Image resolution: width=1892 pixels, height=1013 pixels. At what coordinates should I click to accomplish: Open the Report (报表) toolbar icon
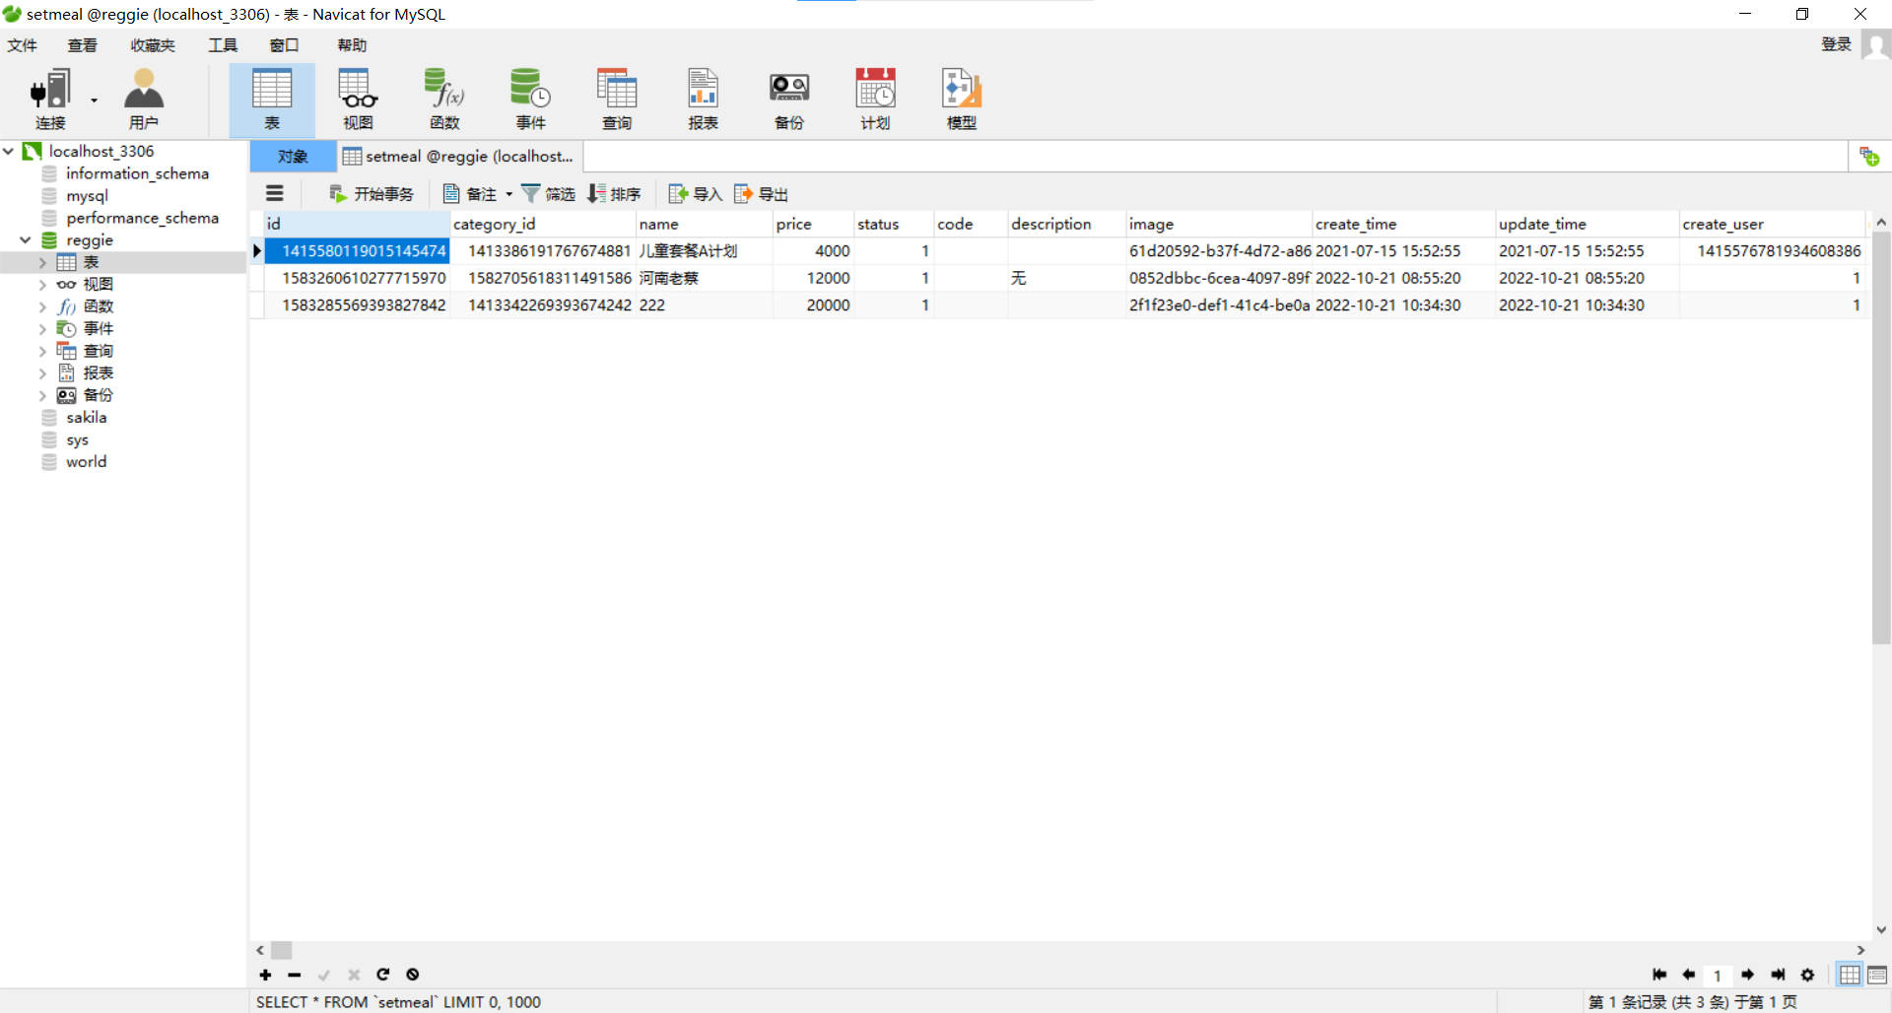coord(703,100)
